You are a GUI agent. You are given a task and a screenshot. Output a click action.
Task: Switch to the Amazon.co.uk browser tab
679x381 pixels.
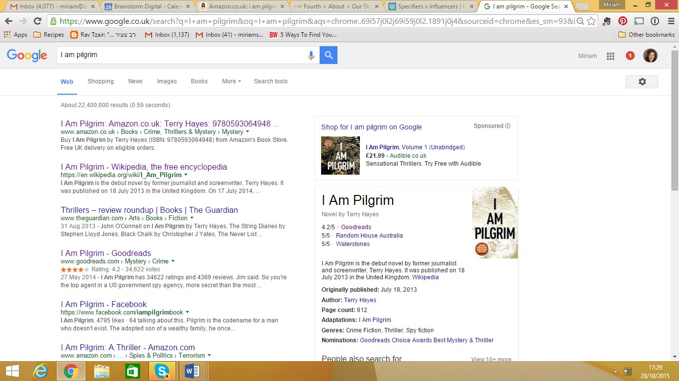241,7
